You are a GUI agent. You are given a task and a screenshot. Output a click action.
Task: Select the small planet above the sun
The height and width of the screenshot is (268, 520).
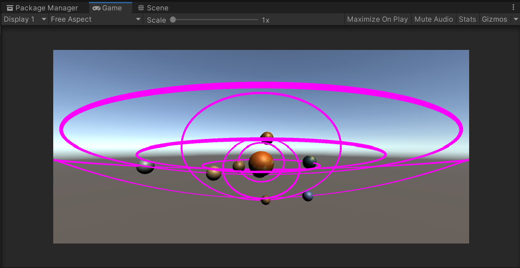tap(267, 138)
